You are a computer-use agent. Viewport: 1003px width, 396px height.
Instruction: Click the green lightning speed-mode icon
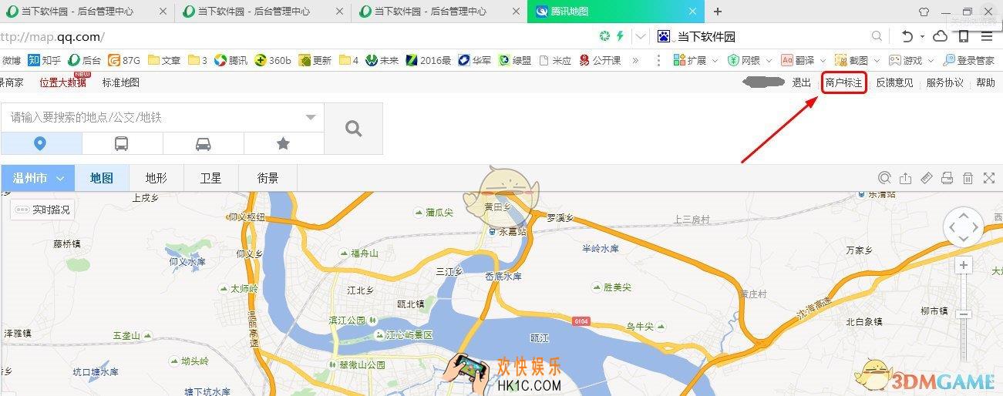(620, 36)
